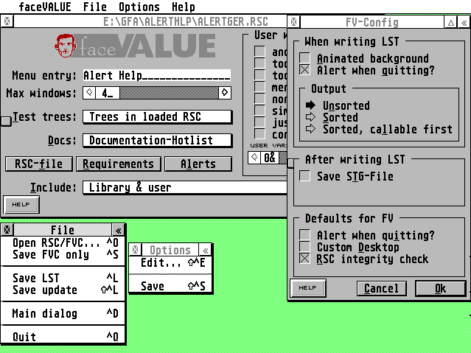Click the HELP icon in FV-Config window

[x=308, y=288]
